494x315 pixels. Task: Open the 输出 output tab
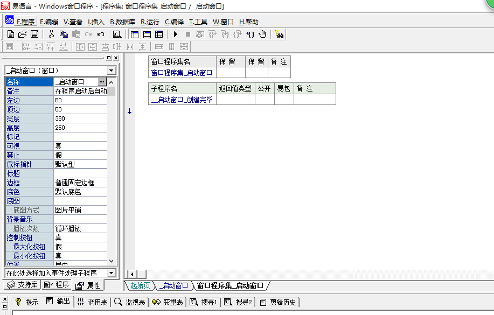point(58,302)
